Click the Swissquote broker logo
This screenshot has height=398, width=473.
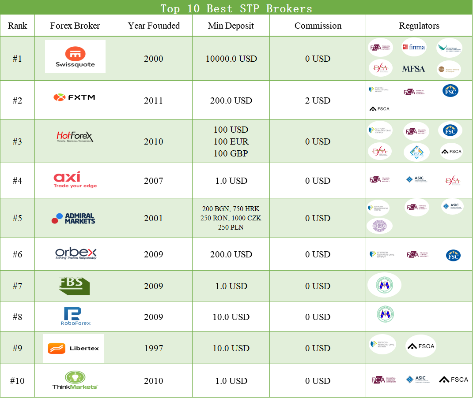[x=75, y=56]
